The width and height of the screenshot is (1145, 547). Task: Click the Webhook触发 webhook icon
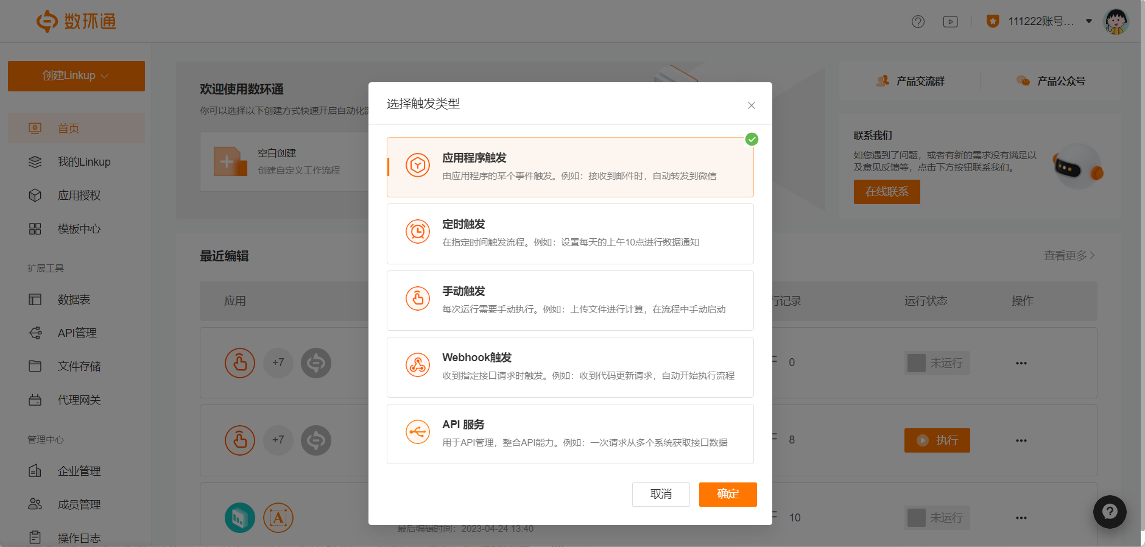418,365
